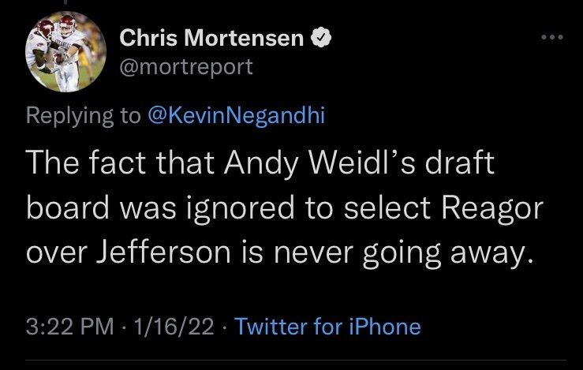Click the blue verified checkmark badge

point(322,39)
